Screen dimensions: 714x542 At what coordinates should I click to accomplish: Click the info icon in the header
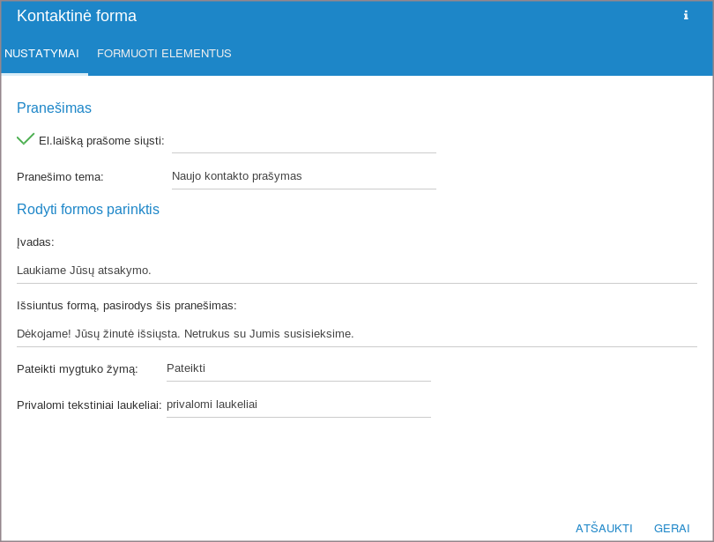pos(686,15)
